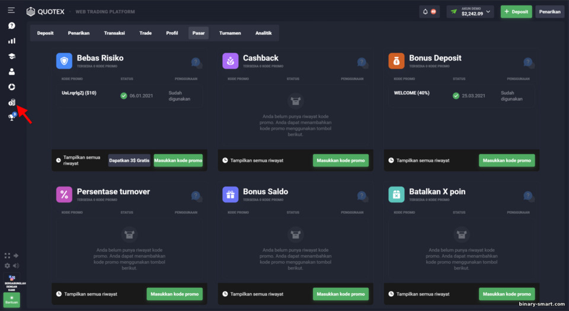Click the Cashback purple icon
569x311 pixels.
pyautogui.click(x=231, y=61)
